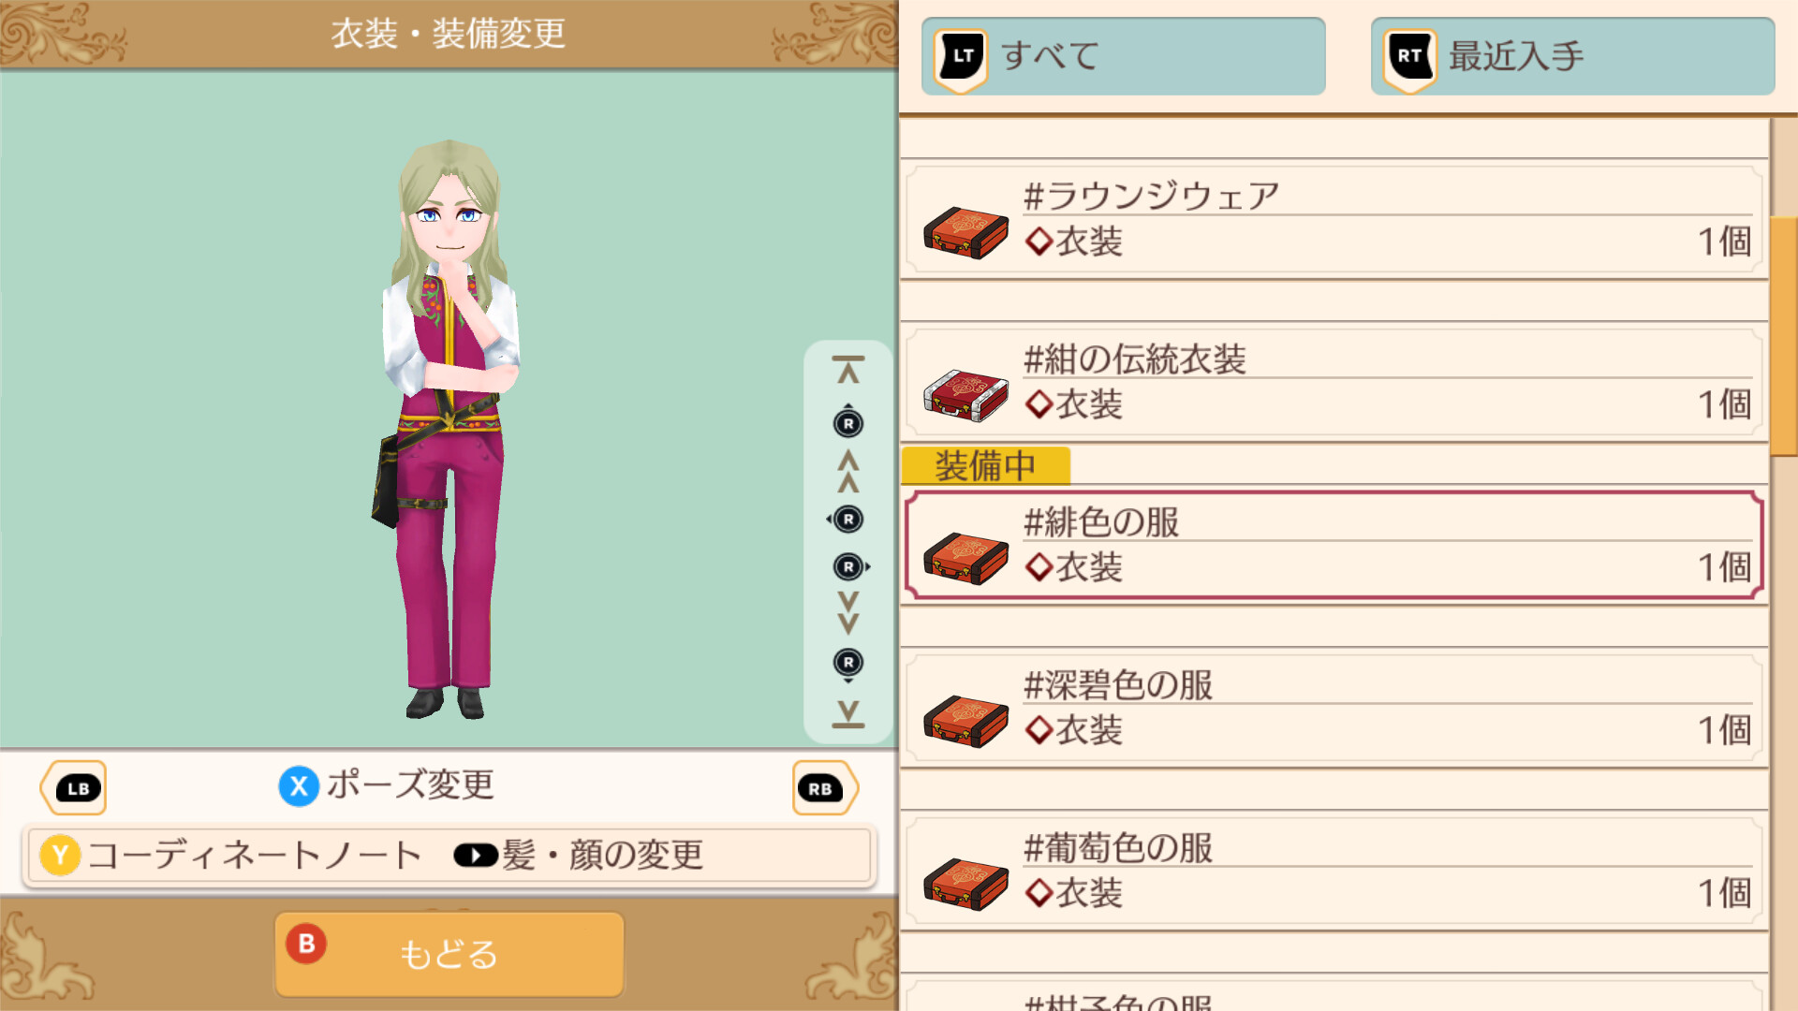Click the yellow Y コーディネートノート icon

pyautogui.click(x=60, y=855)
